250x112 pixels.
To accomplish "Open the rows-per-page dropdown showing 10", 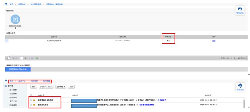I will (x=8, y=58).
